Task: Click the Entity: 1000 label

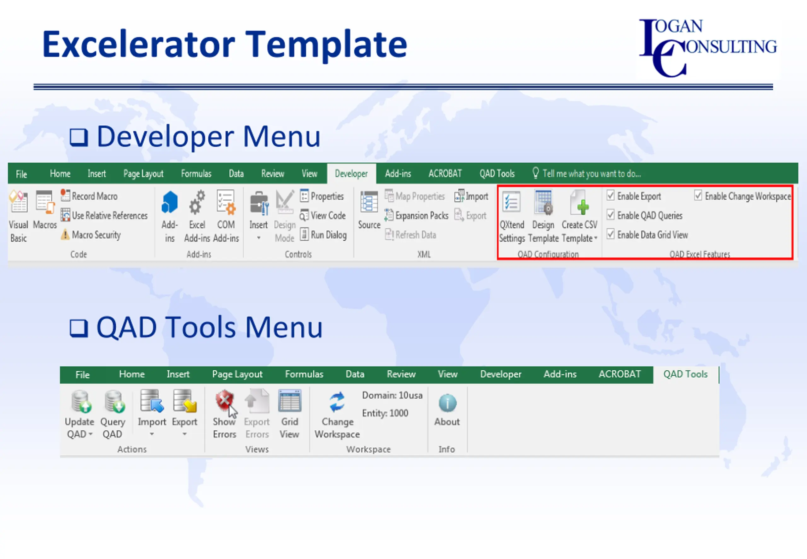Action: 385,413
